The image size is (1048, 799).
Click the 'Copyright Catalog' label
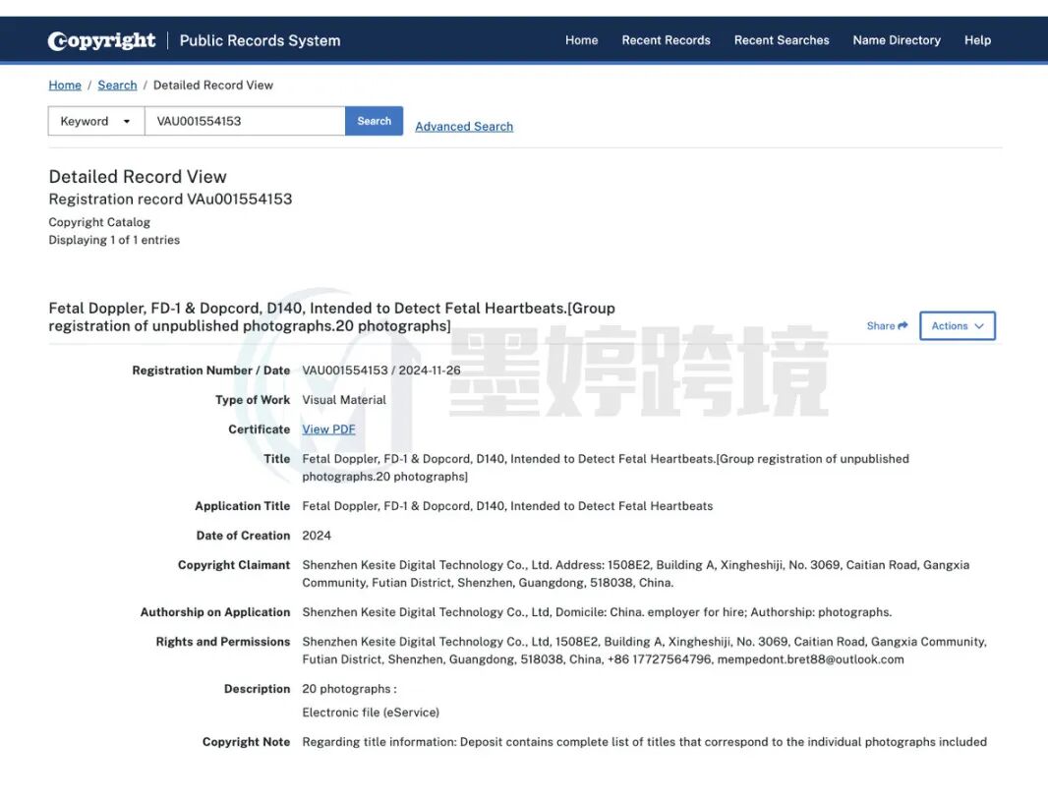[99, 222]
